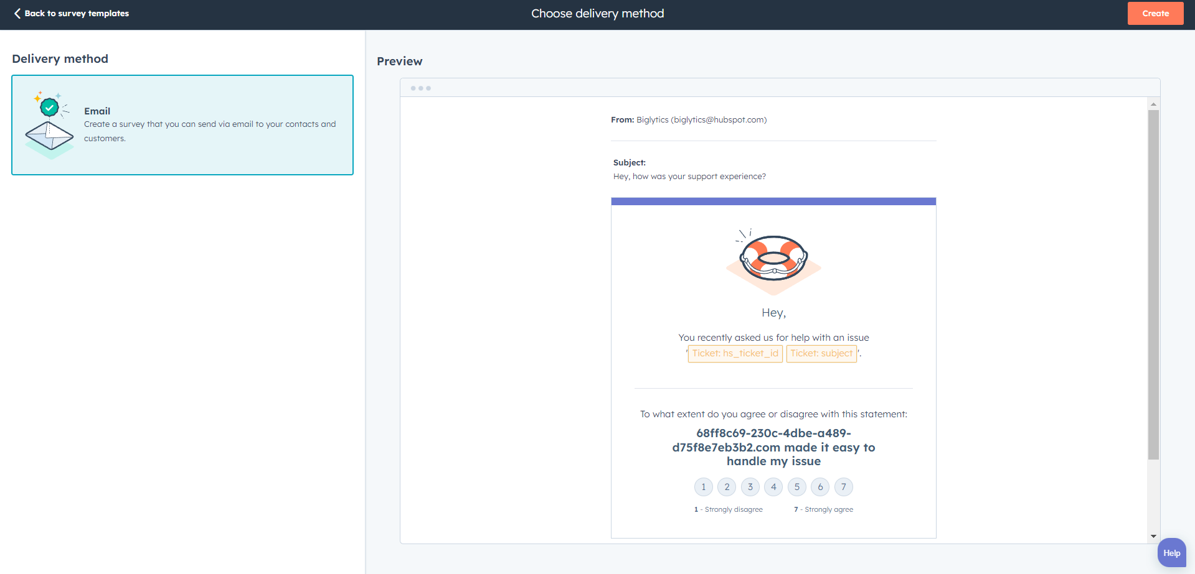
Task: Click the biglytics@hubspot.com sender text
Action: pyautogui.click(x=719, y=119)
